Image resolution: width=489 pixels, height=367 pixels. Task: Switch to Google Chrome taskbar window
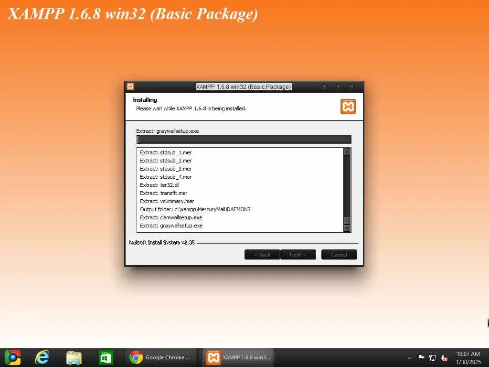click(x=160, y=357)
